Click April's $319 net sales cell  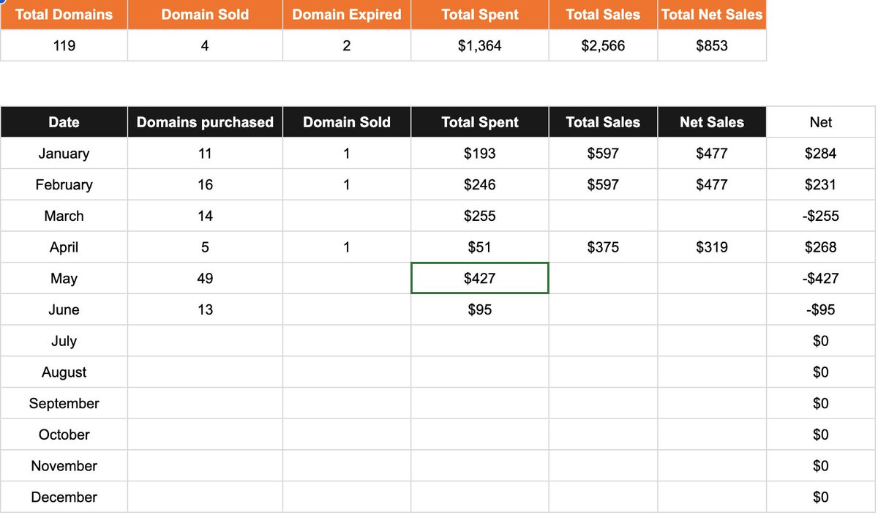[712, 247]
